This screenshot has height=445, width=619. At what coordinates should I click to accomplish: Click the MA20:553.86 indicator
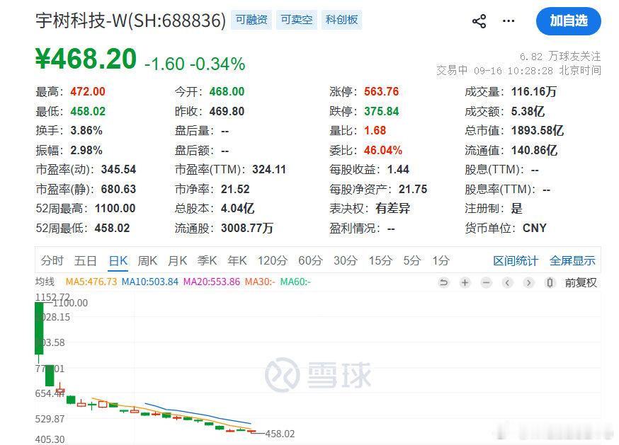point(212,282)
